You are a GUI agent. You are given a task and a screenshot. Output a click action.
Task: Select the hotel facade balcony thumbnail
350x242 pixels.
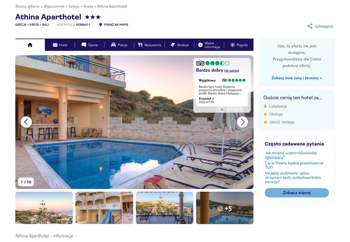104,208
